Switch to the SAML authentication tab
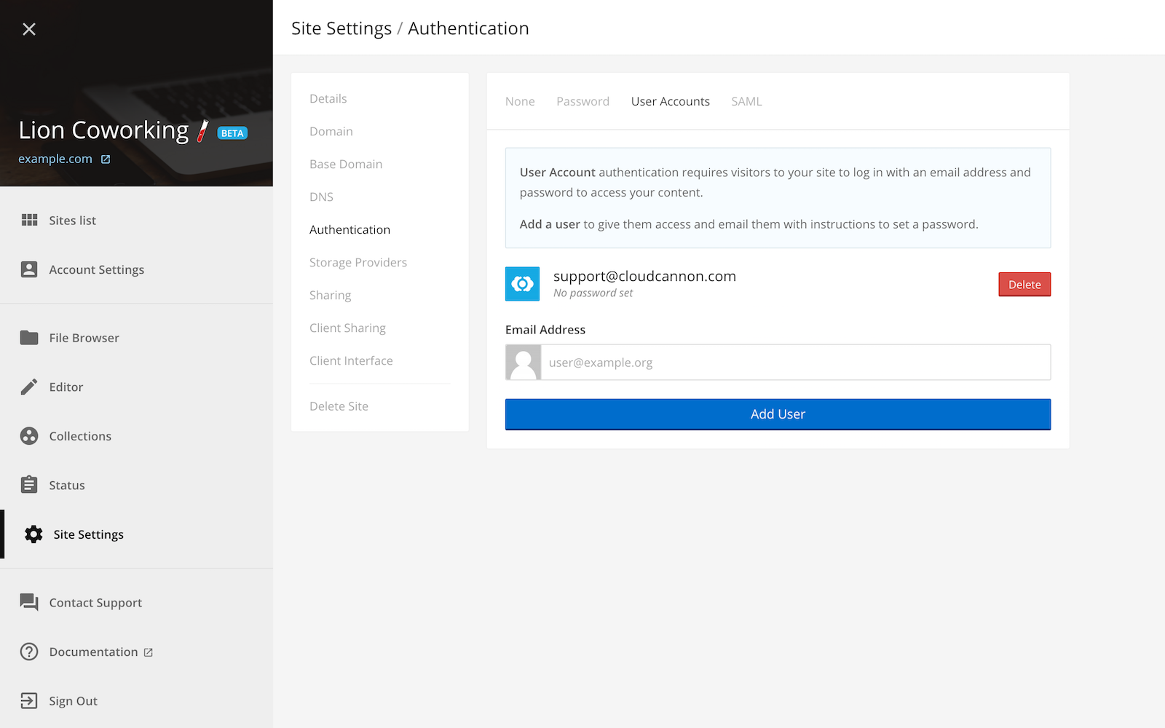 pyautogui.click(x=746, y=101)
